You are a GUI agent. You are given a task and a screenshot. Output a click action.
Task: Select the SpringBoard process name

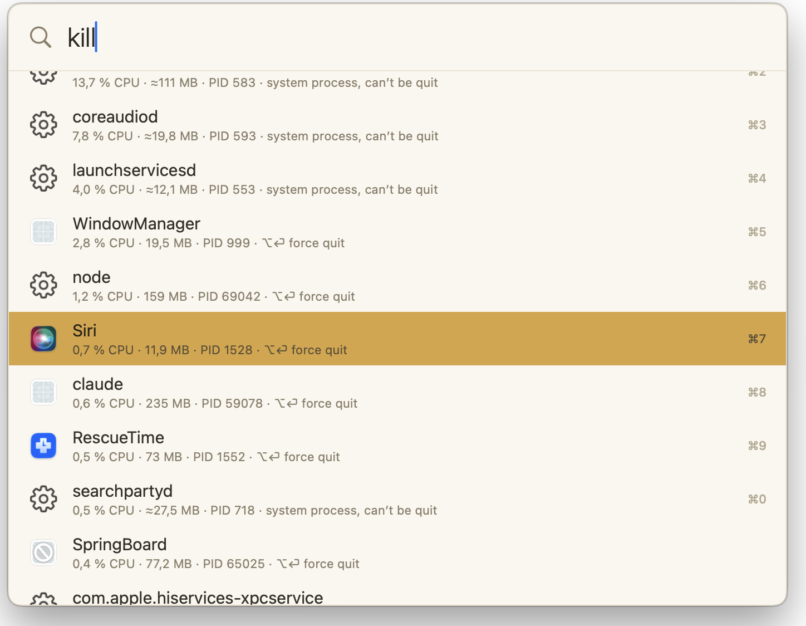pyautogui.click(x=120, y=545)
